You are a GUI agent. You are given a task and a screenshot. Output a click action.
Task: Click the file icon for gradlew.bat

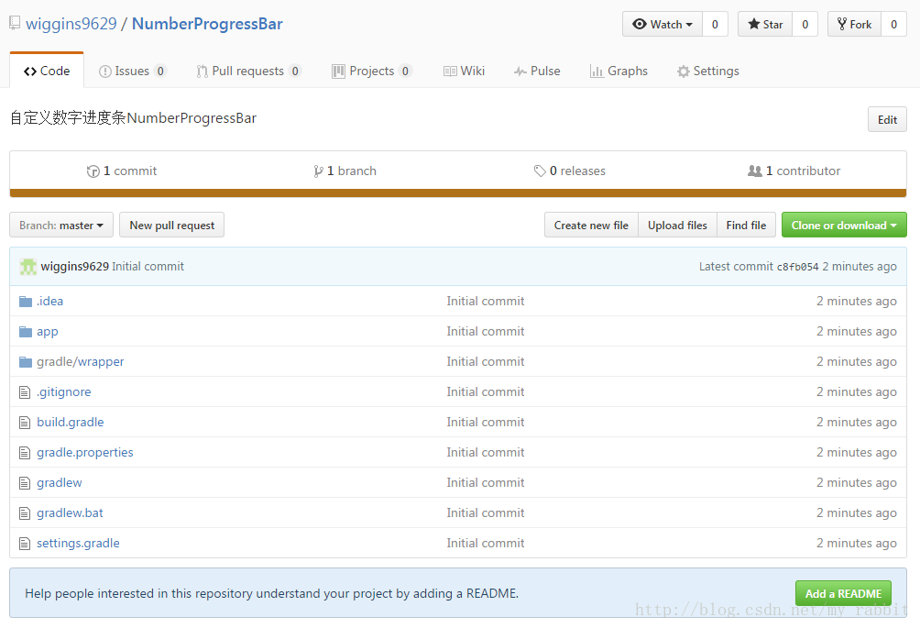[x=25, y=513]
